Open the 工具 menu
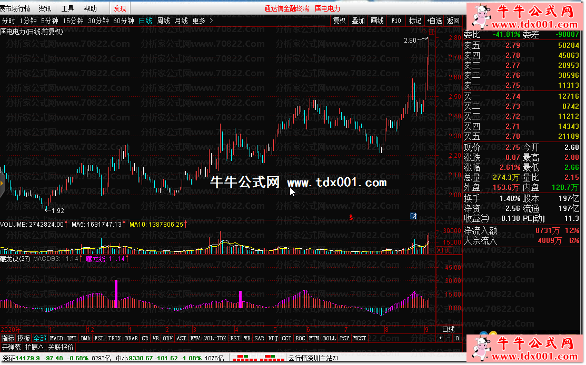The image size is (586, 365). click(67, 8)
